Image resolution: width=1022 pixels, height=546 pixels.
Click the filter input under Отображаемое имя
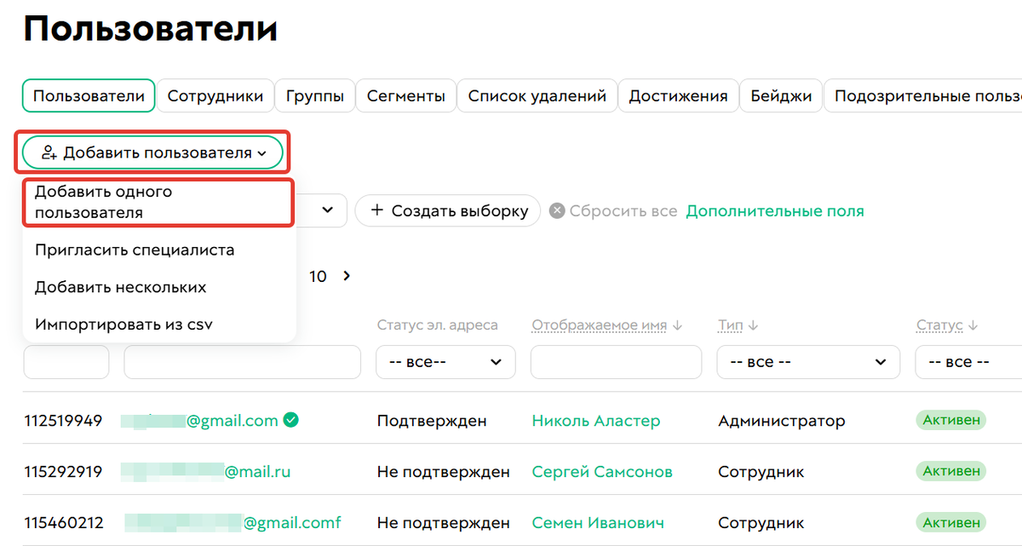point(616,362)
